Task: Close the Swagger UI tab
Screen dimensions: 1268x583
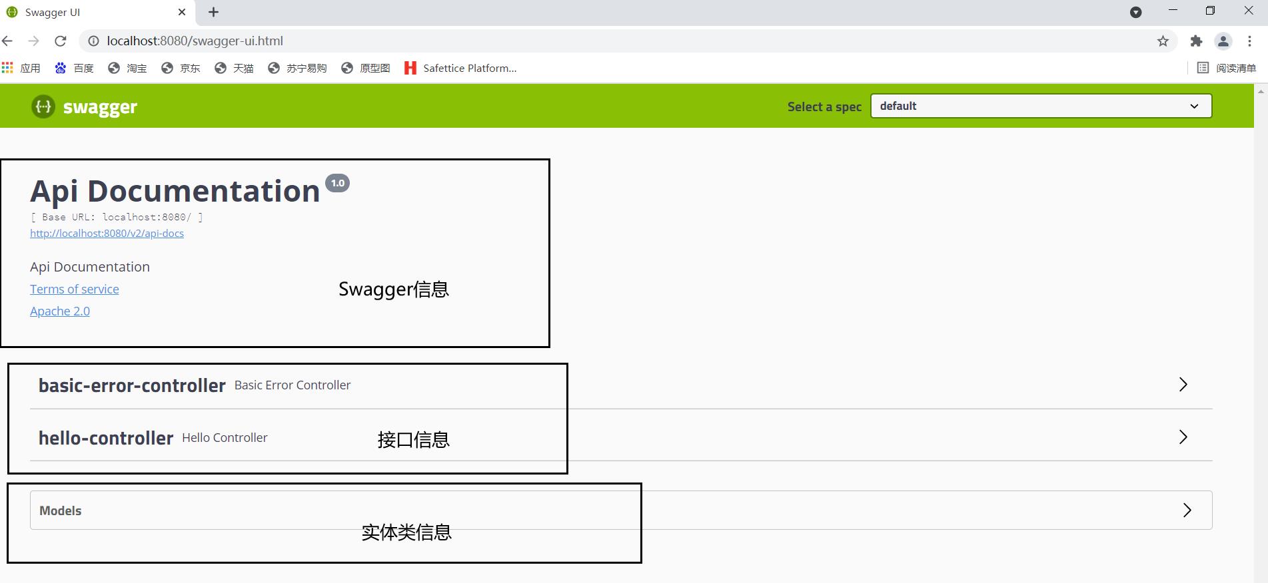Action: click(182, 12)
